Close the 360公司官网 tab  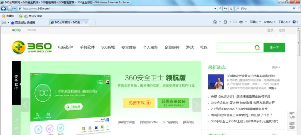[x=86, y=23]
